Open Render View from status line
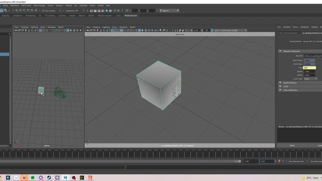The height and width of the screenshot is (181, 322). coord(91,11)
